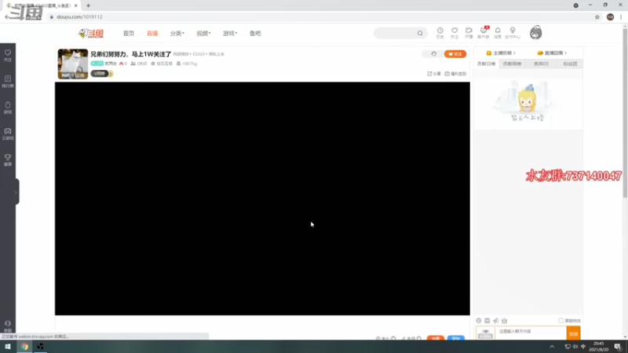Viewport: 628px width, 353px height.
Task: Expand the 视频 video dropdown
Action: click(x=203, y=33)
